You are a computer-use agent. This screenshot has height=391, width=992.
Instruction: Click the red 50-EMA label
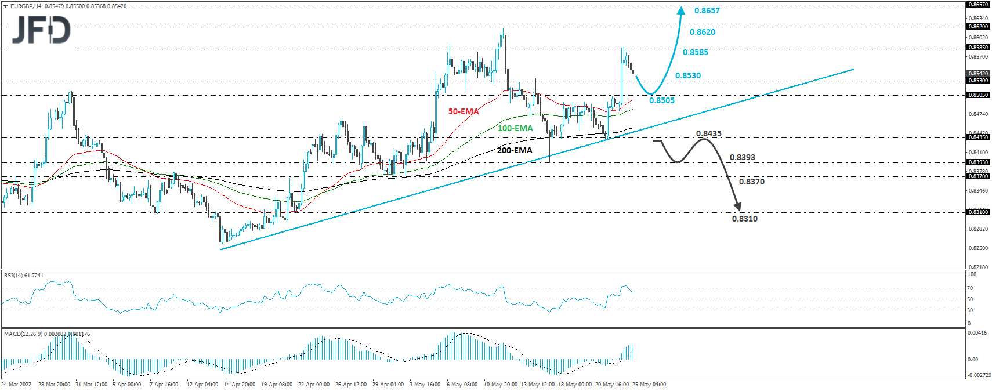pyautogui.click(x=464, y=111)
